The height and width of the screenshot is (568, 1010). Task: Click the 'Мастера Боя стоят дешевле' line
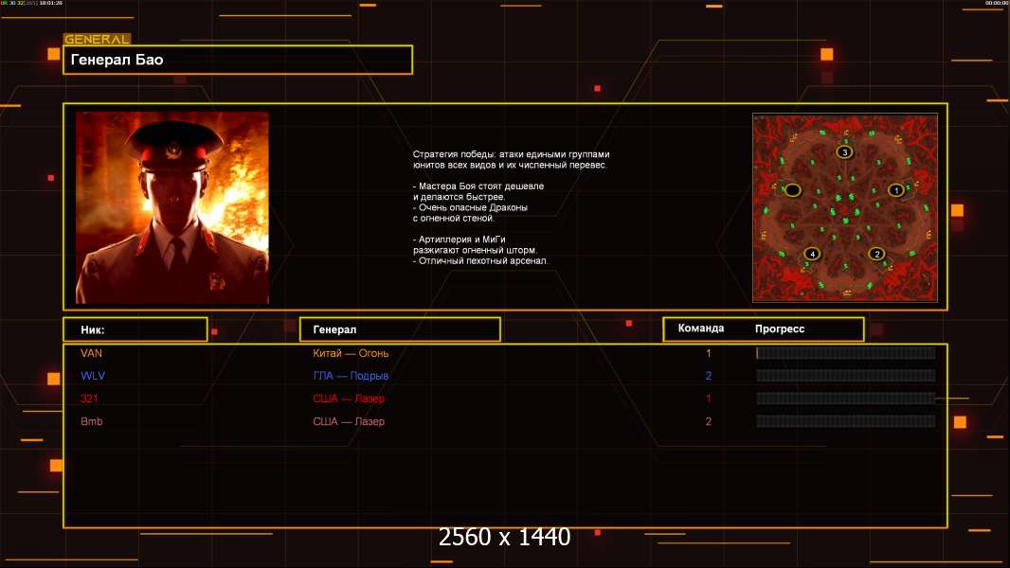pos(478,186)
